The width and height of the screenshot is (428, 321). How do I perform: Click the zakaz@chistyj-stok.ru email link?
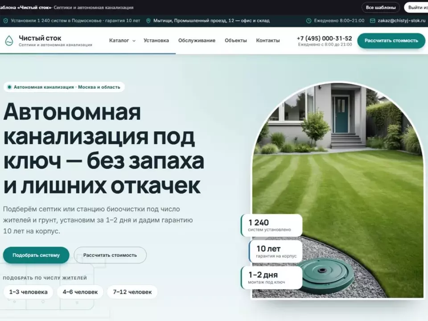click(x=402, y=21)
